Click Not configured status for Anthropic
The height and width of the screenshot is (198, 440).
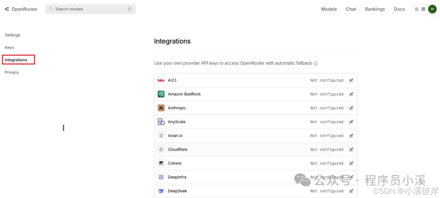(327, 108)
